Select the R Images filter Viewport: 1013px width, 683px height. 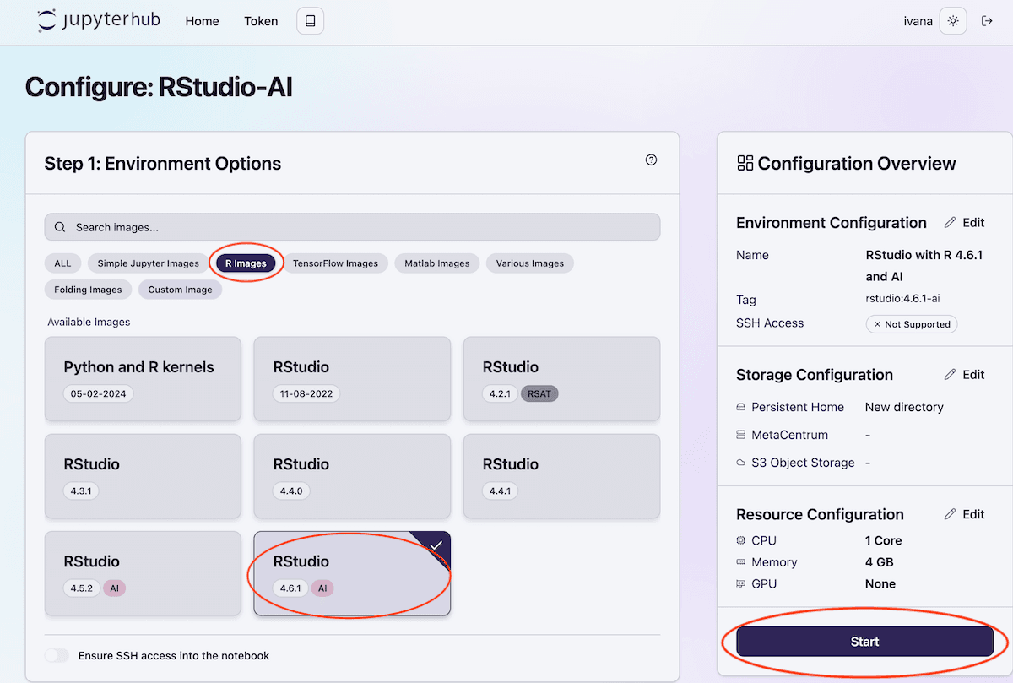point(246,263)
